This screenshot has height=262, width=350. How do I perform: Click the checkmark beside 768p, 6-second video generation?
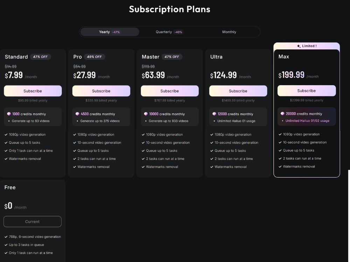(6, 237)
